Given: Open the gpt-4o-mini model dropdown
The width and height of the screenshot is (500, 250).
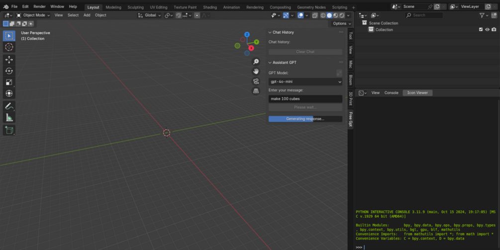Looking at the screenshot, I should pos(305,82).
